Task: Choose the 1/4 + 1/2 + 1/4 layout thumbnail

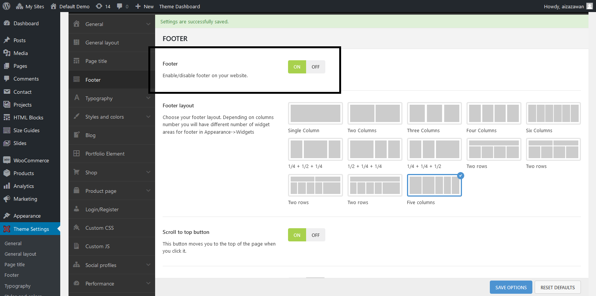Action: (x=316, y=149)
